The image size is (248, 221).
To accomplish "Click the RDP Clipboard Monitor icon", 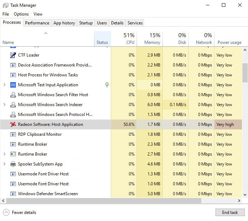I will point(13,134).
